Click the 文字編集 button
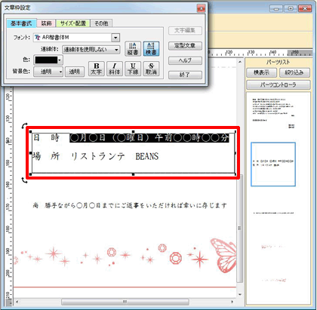Image resolution: width=317 pixels, height=310 pixels. (185, 31)
